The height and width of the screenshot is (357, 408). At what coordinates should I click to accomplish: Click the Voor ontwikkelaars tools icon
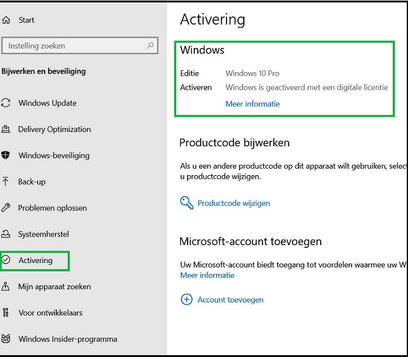(5, 312)
